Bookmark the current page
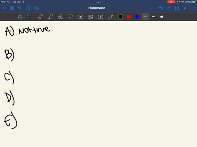197x147 pixels. pyautogui.click(x=28, y=8)
